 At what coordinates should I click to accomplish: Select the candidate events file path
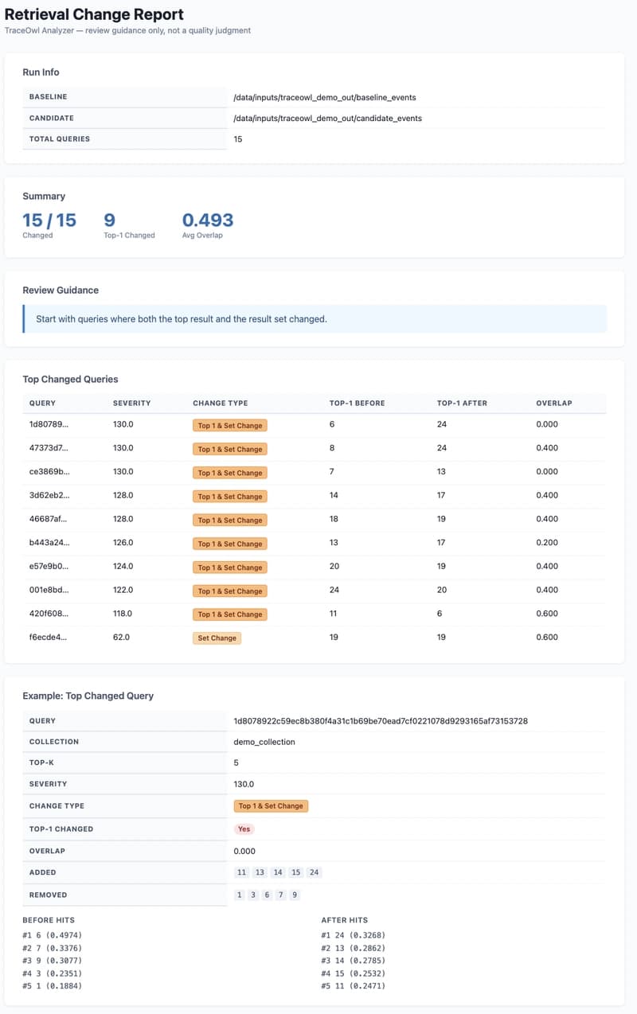point(327,118)
